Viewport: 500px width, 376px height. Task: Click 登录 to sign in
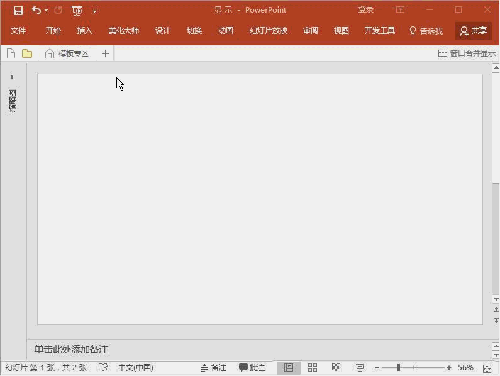point(366,9)
